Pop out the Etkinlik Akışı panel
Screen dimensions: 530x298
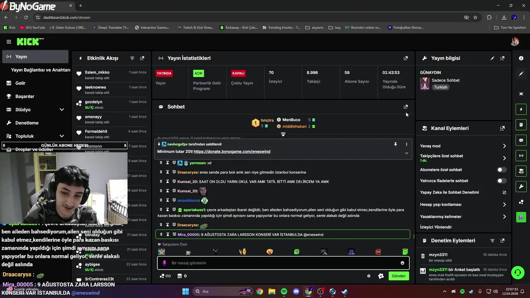click(142, 58)
